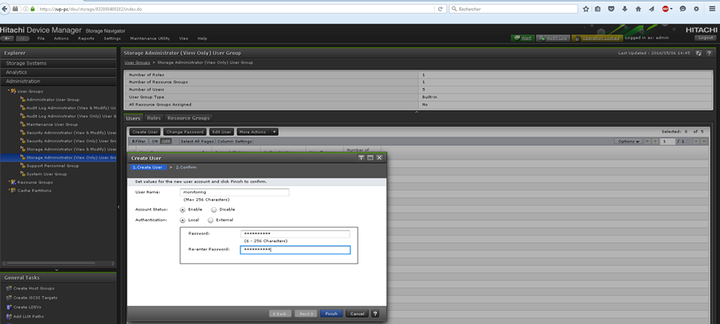
Task: Click the Logout button
Action: click(705, 38)
